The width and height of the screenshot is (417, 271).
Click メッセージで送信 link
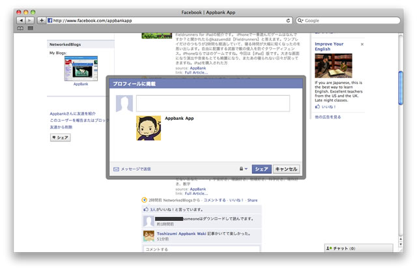(136, 169)
